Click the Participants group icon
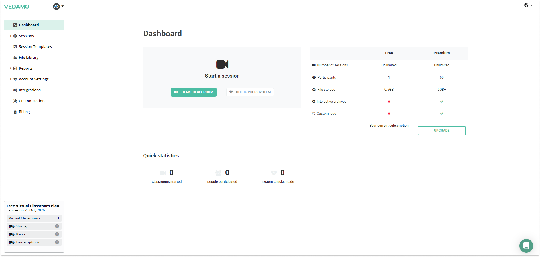 (314, 78)
